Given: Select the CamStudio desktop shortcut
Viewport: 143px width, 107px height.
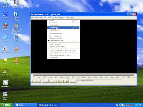Looking at the screenshot, I should click(5, 84).
